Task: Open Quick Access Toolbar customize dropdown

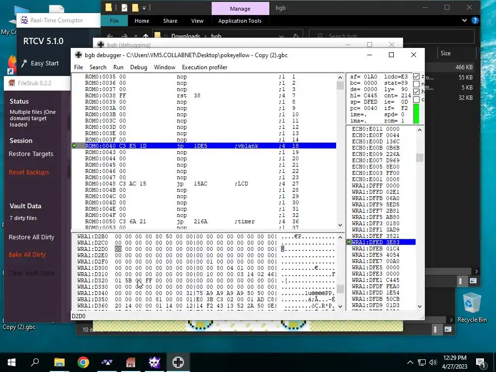Action: click(x=144, y=8)
